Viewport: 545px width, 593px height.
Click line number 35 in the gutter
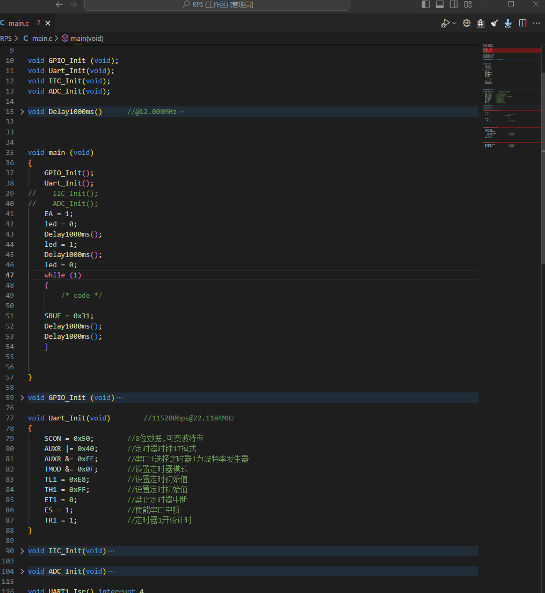10,152
